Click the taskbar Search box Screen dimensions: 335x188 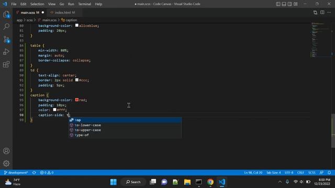133,182
